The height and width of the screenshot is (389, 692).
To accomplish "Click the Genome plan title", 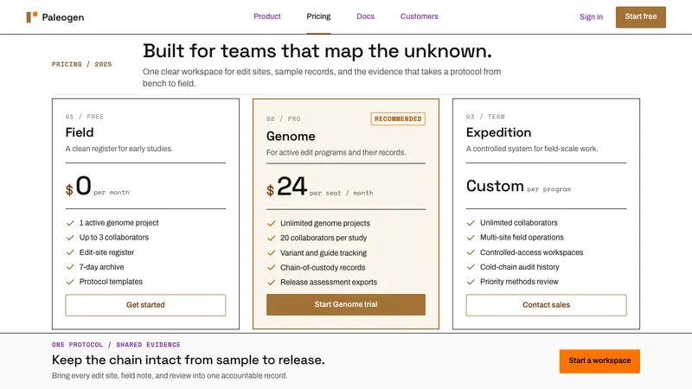I will (x=291, y=137).
